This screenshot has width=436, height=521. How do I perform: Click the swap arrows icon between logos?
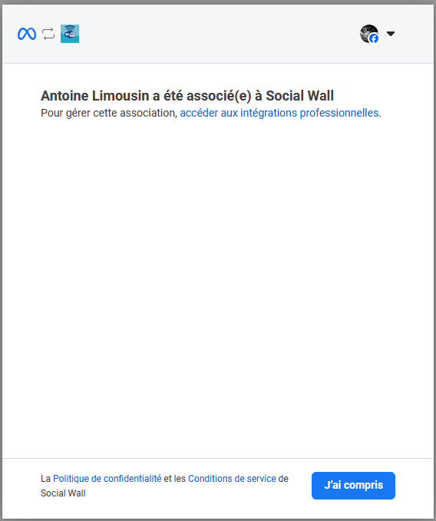pos(48,34)
